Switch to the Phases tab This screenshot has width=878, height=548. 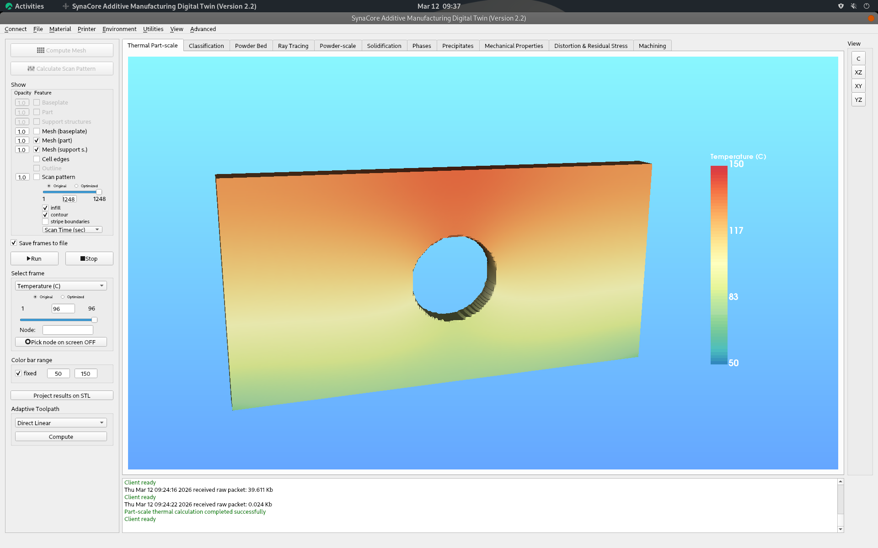pos(422,46)
